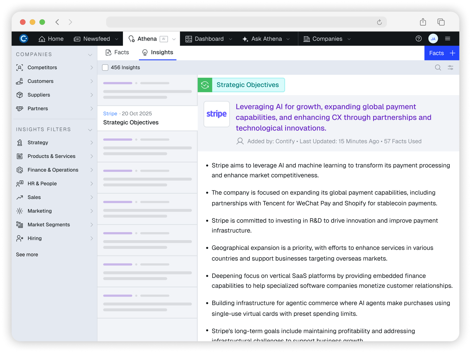Screen dimensions: 471x353
Task: Open search using the magnifying glass icon
Action: pyautogui.click(x=438, y=67)
